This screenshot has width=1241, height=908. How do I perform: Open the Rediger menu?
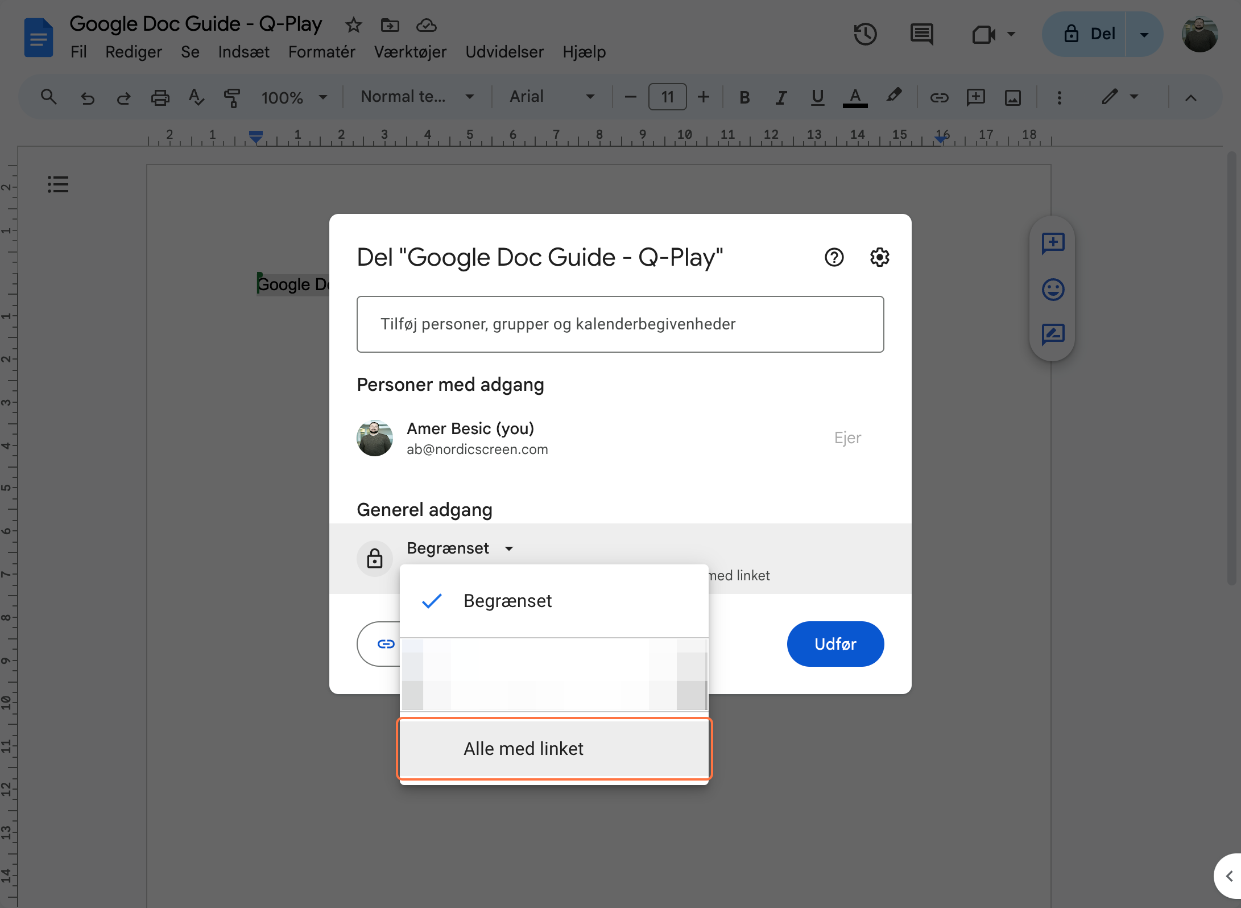[134, 52]
